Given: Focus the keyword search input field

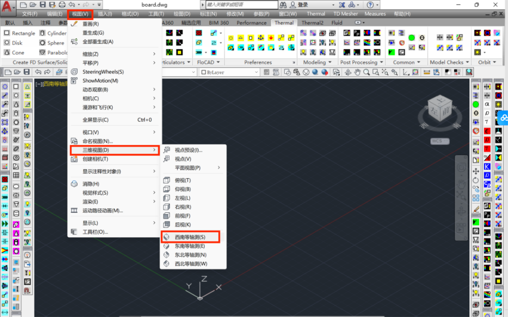Looking at the screenshot, I should (242, 5).
